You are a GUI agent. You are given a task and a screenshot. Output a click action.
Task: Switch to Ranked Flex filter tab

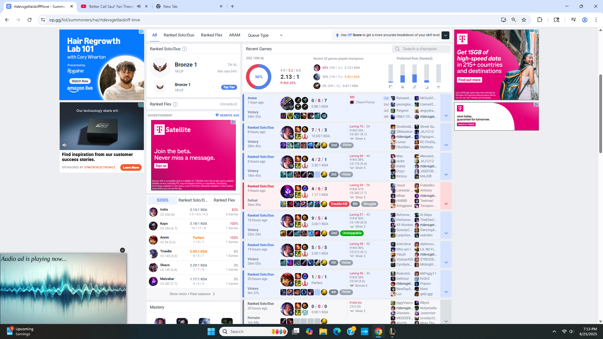coord(211,35)
